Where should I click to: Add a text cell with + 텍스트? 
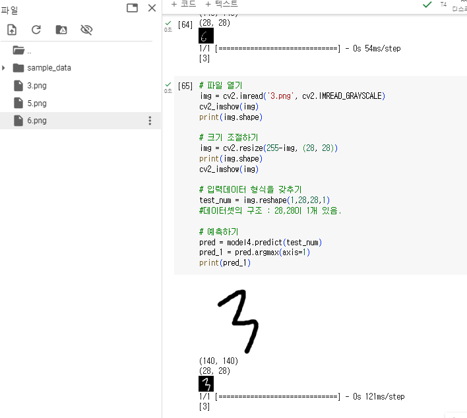(x=222, y=4)
